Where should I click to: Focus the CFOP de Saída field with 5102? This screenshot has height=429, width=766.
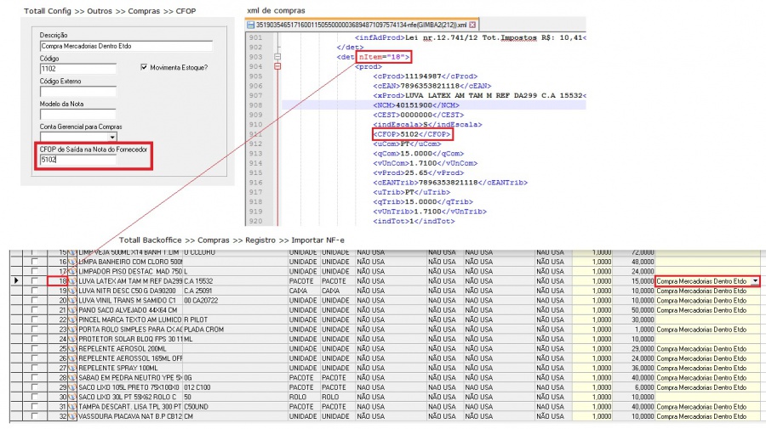click(x=77, y=159)
